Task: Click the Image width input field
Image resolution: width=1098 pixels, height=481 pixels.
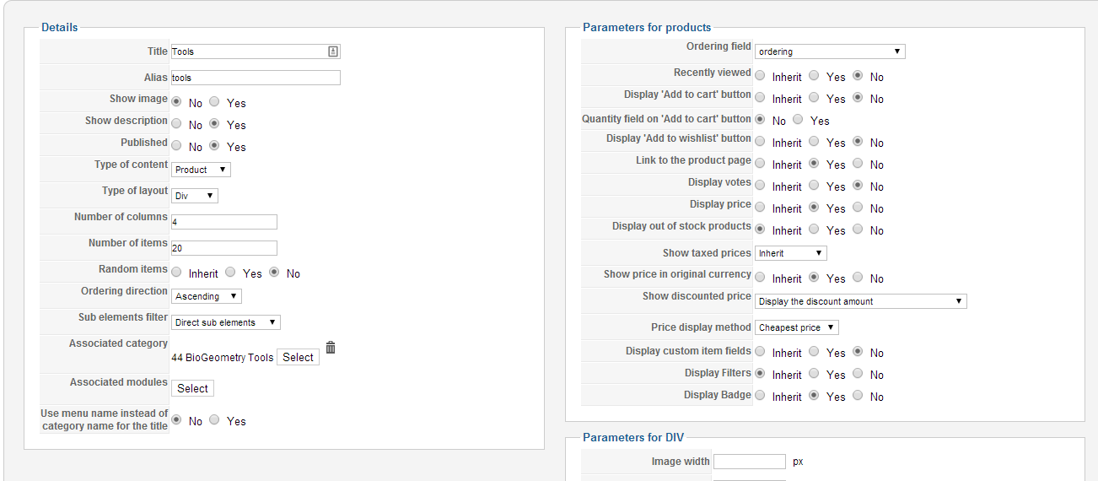Action: [x=749, y=462]
